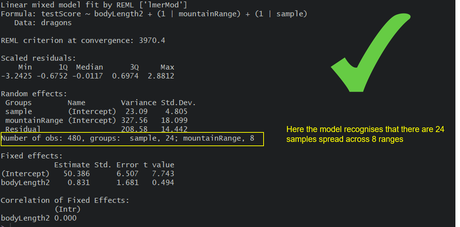Click the bodyLength2 correlation value 0.000
Viewport: 460px width, 227px height.
coord(65,218)
